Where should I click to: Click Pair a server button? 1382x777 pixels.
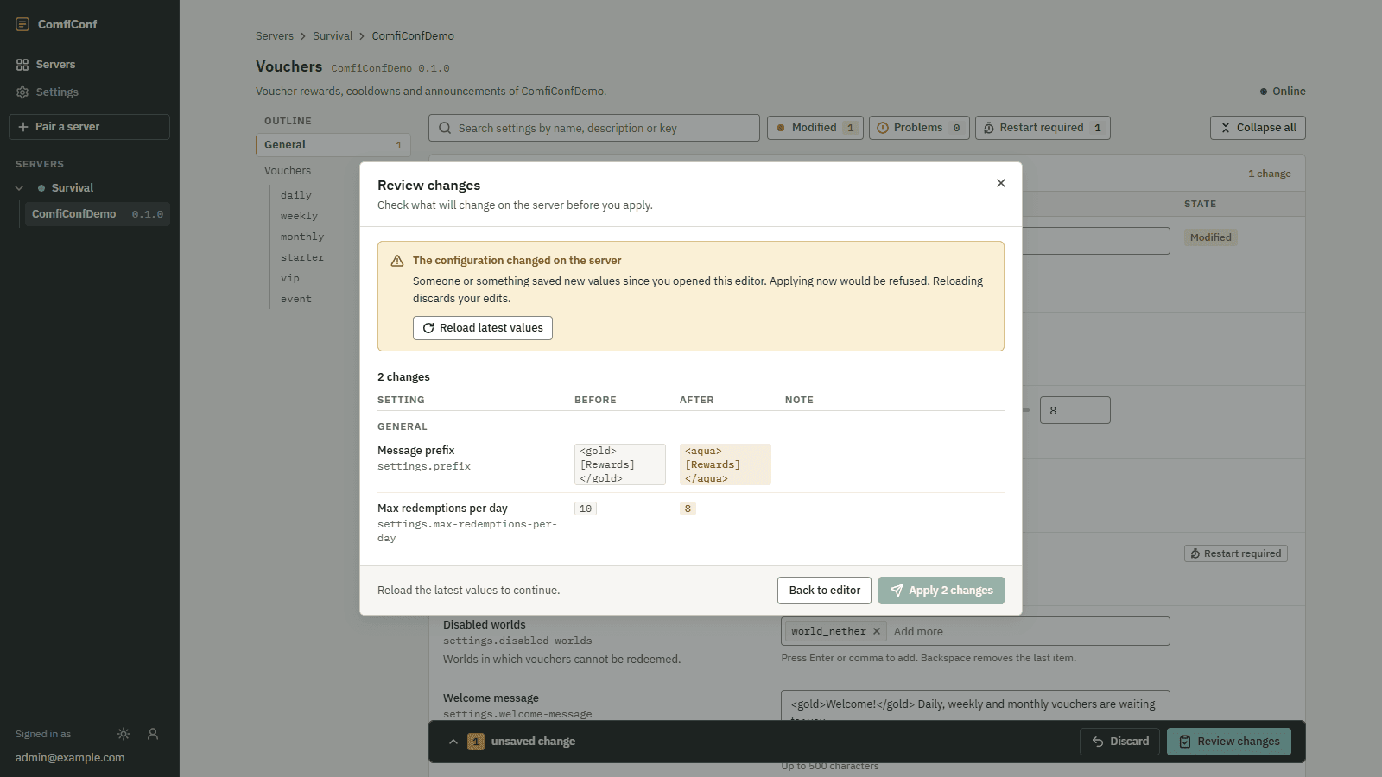point(90,127)
